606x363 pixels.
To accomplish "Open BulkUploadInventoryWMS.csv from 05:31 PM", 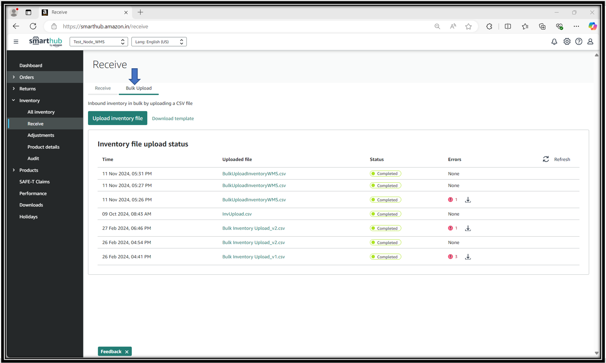I will (x=254, y=174).
